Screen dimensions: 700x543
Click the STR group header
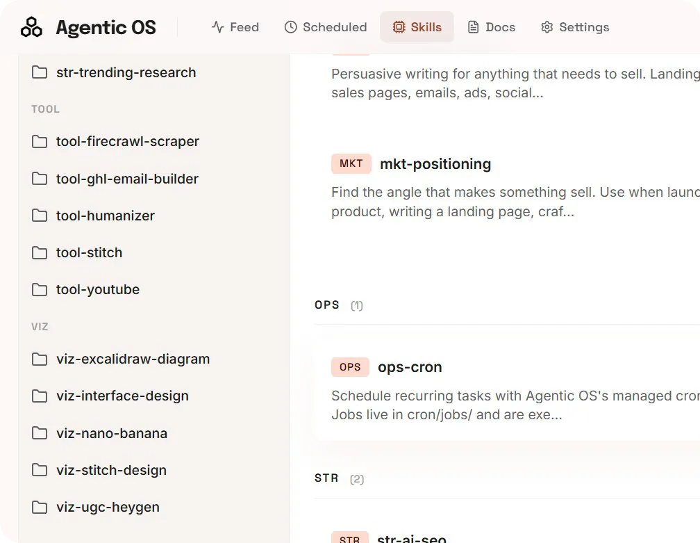326,478
